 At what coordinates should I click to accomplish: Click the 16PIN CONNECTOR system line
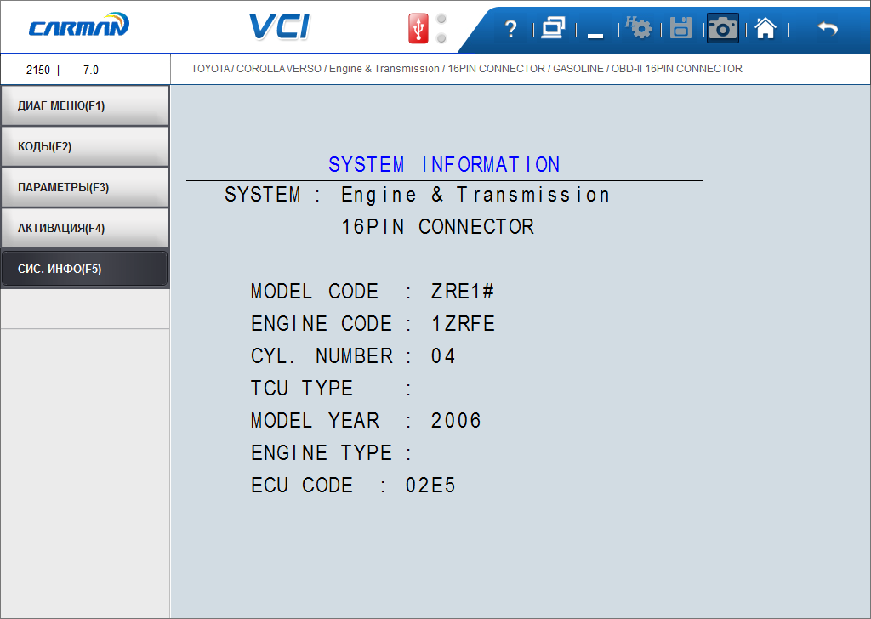(438, 226)
